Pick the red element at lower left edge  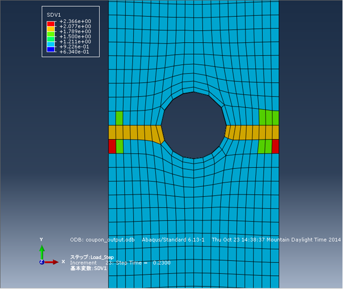[x=112, y=146]
